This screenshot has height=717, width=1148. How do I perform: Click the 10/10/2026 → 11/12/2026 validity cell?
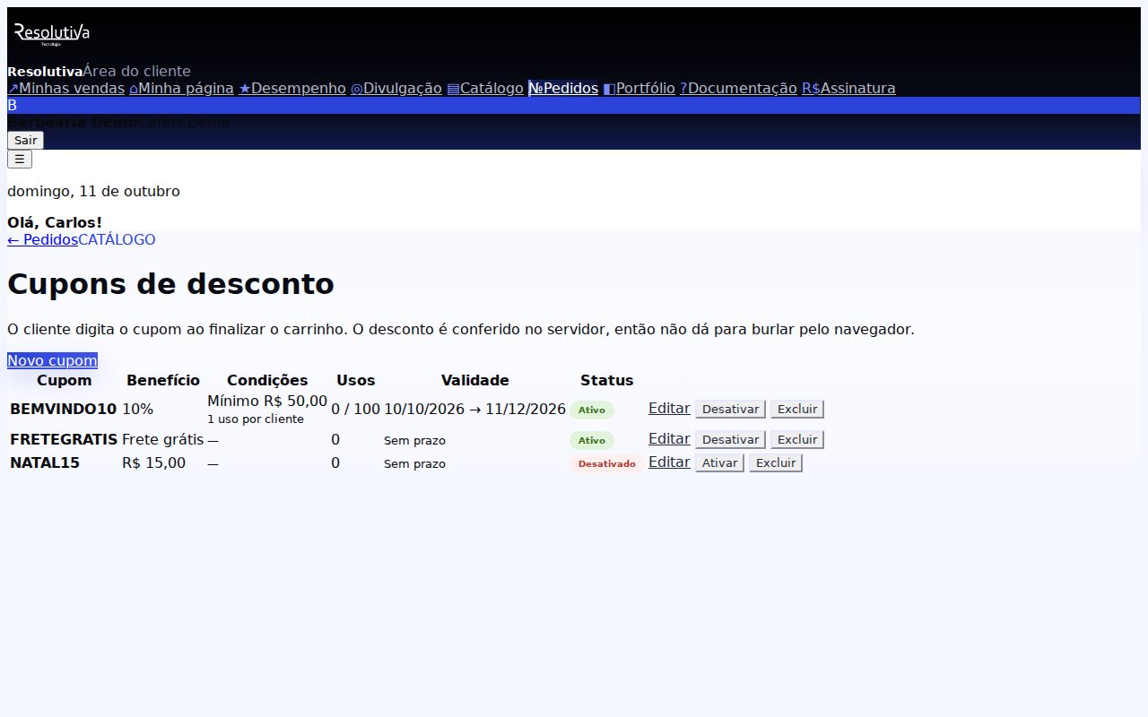pos(475,409)
